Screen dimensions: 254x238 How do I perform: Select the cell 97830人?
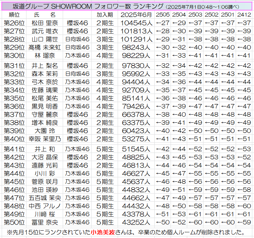point(136,65)
